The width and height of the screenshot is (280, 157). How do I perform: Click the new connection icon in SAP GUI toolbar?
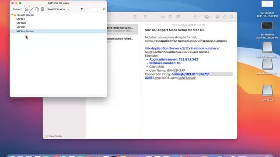(27, 9)
